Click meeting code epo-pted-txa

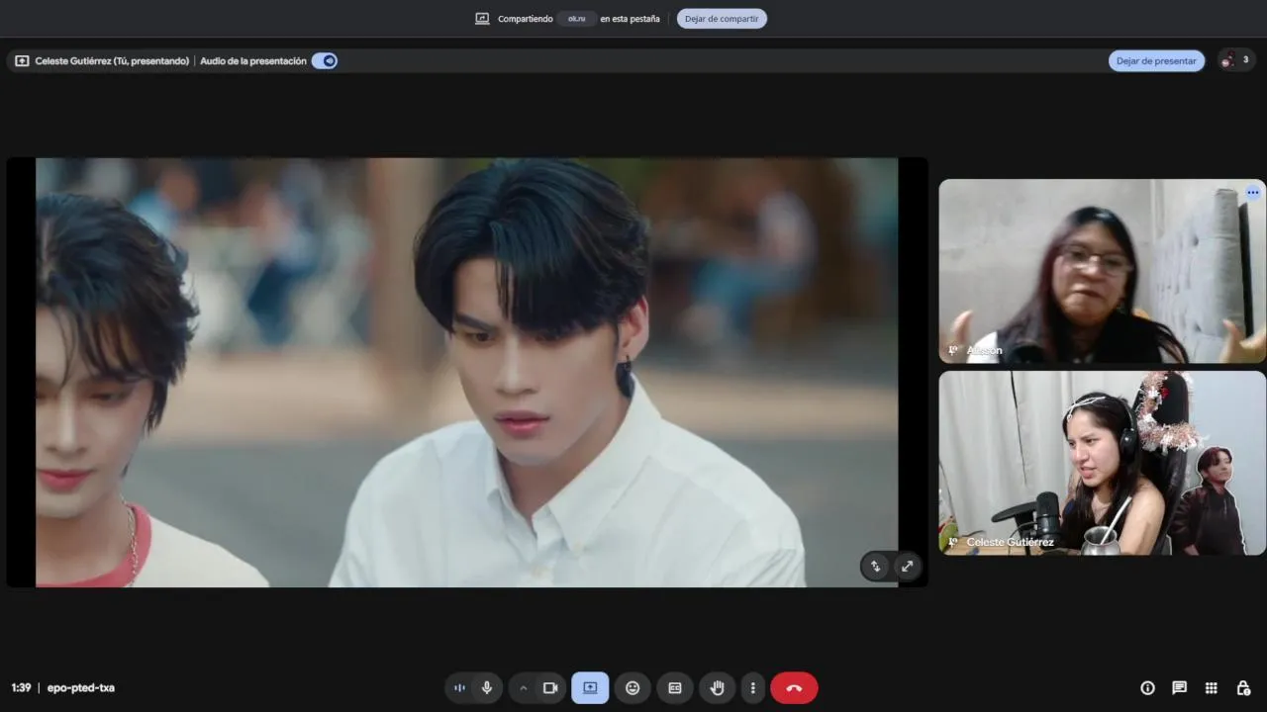[81, 688]
